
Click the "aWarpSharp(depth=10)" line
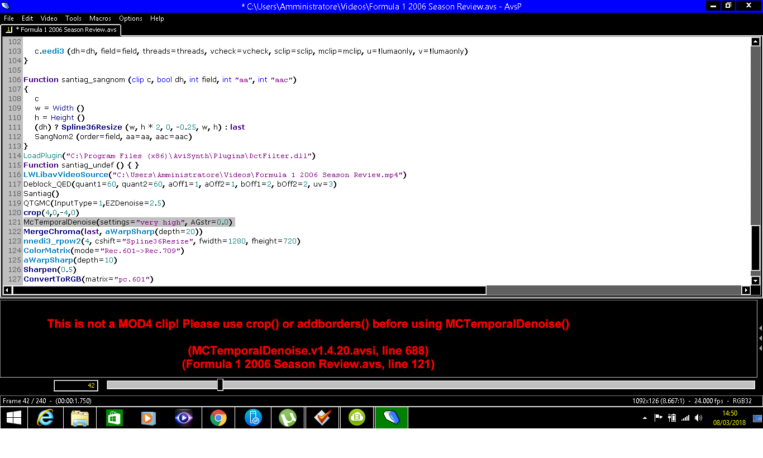coord(70,260)
